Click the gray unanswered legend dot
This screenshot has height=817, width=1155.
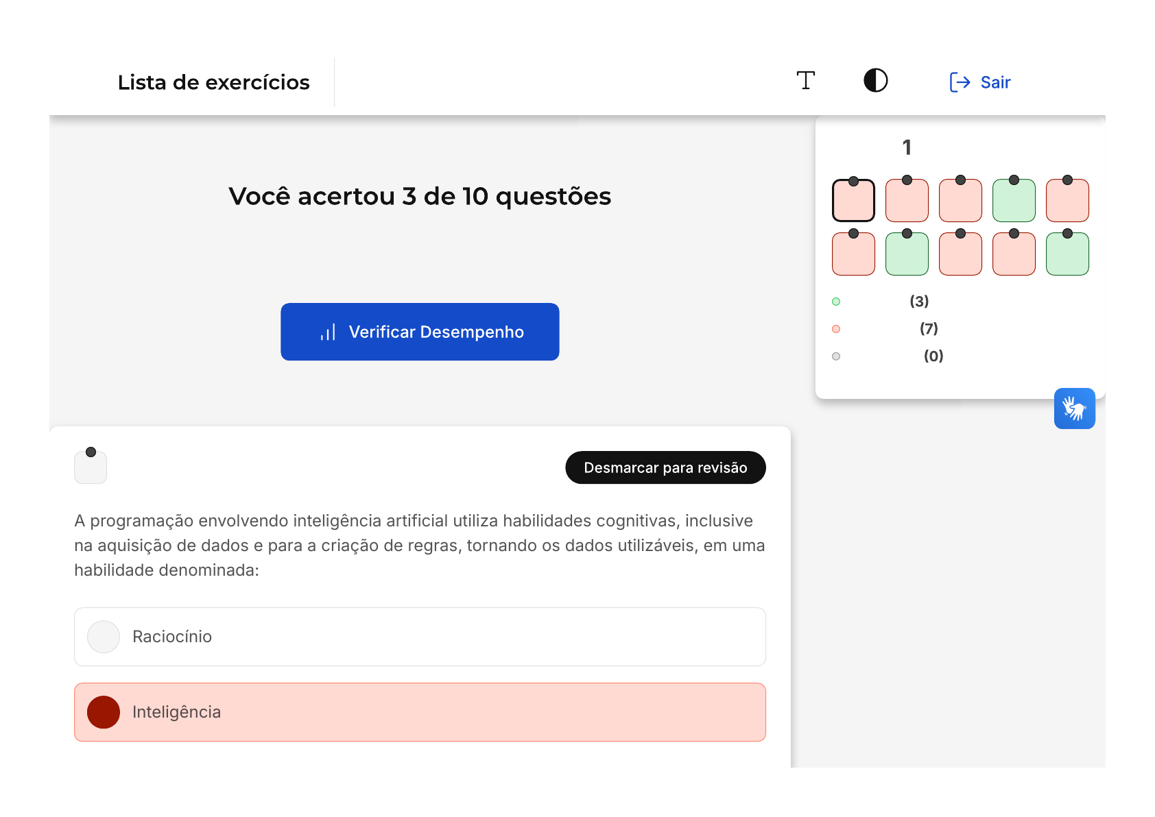click(836, 356)
